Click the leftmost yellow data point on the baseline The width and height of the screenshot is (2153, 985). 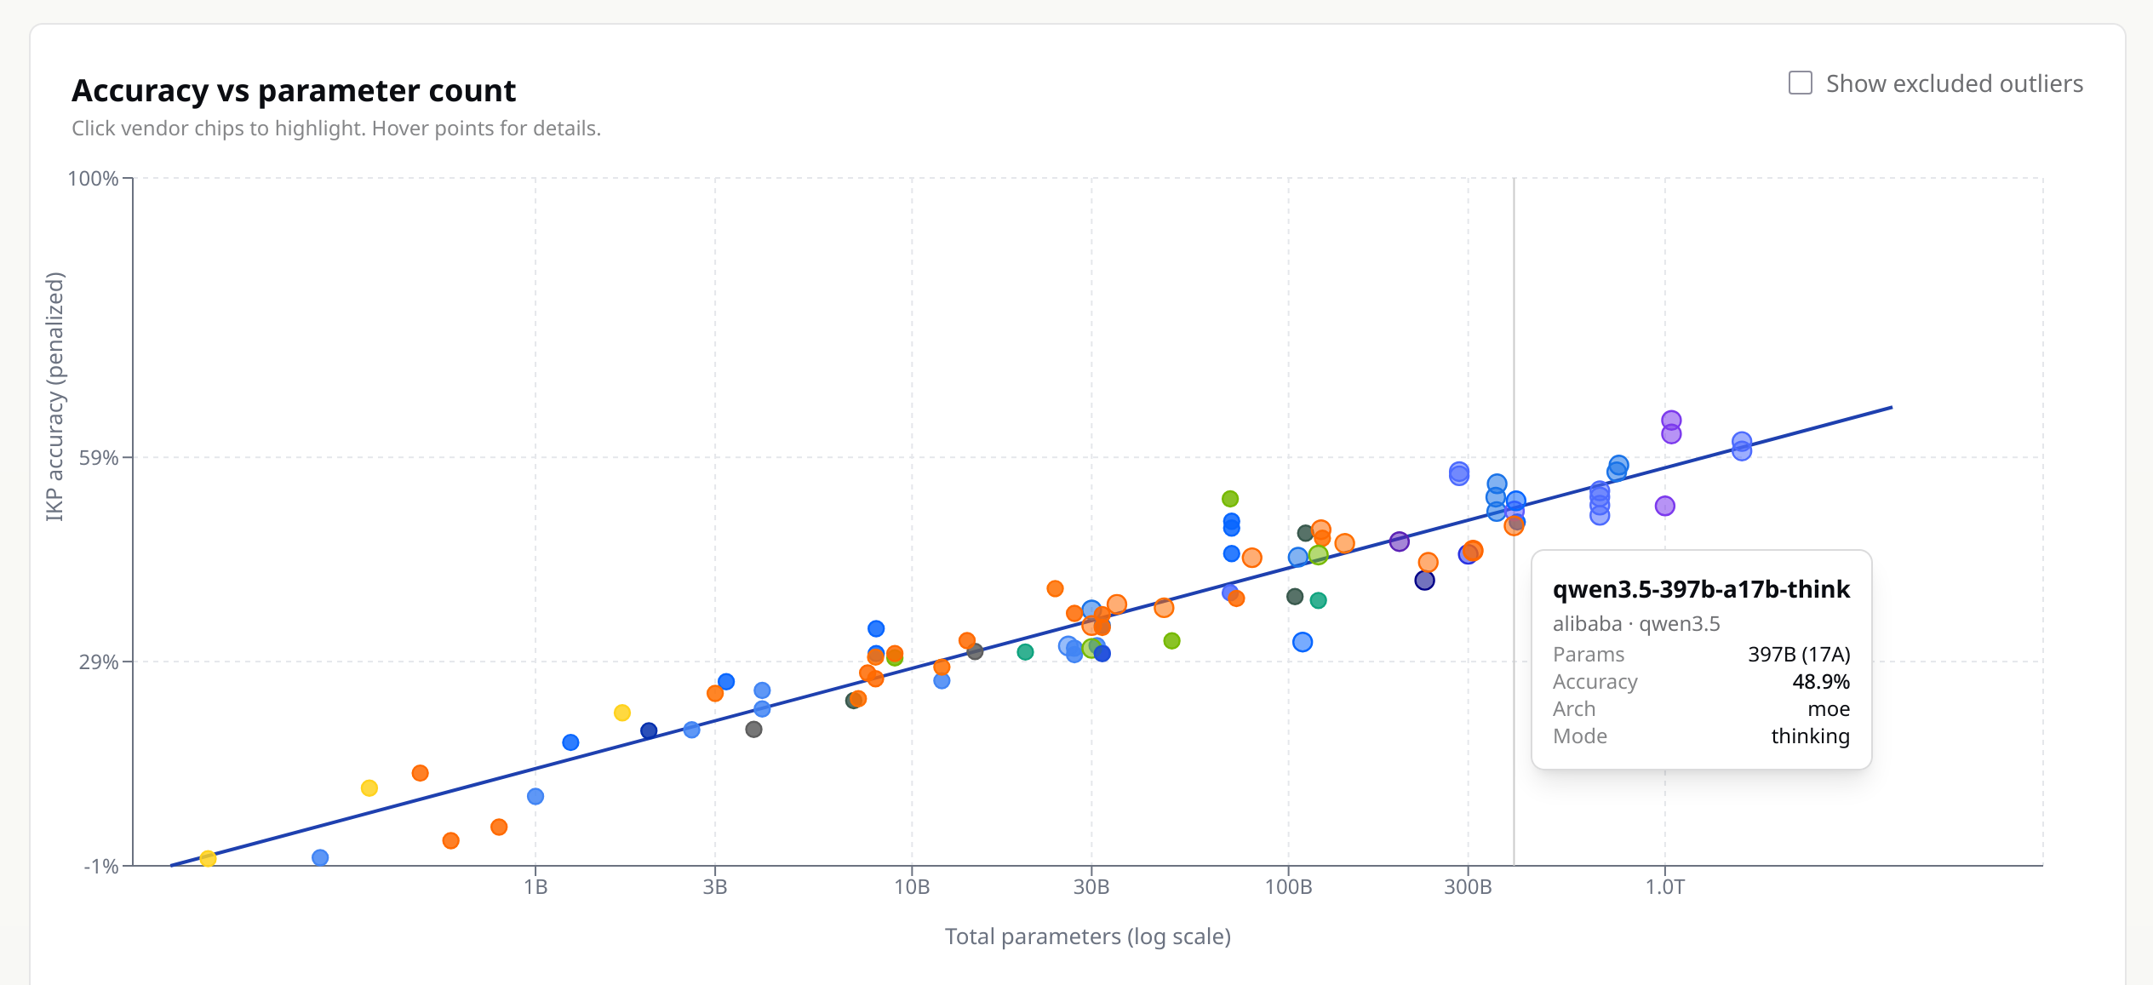click(208, 858)
